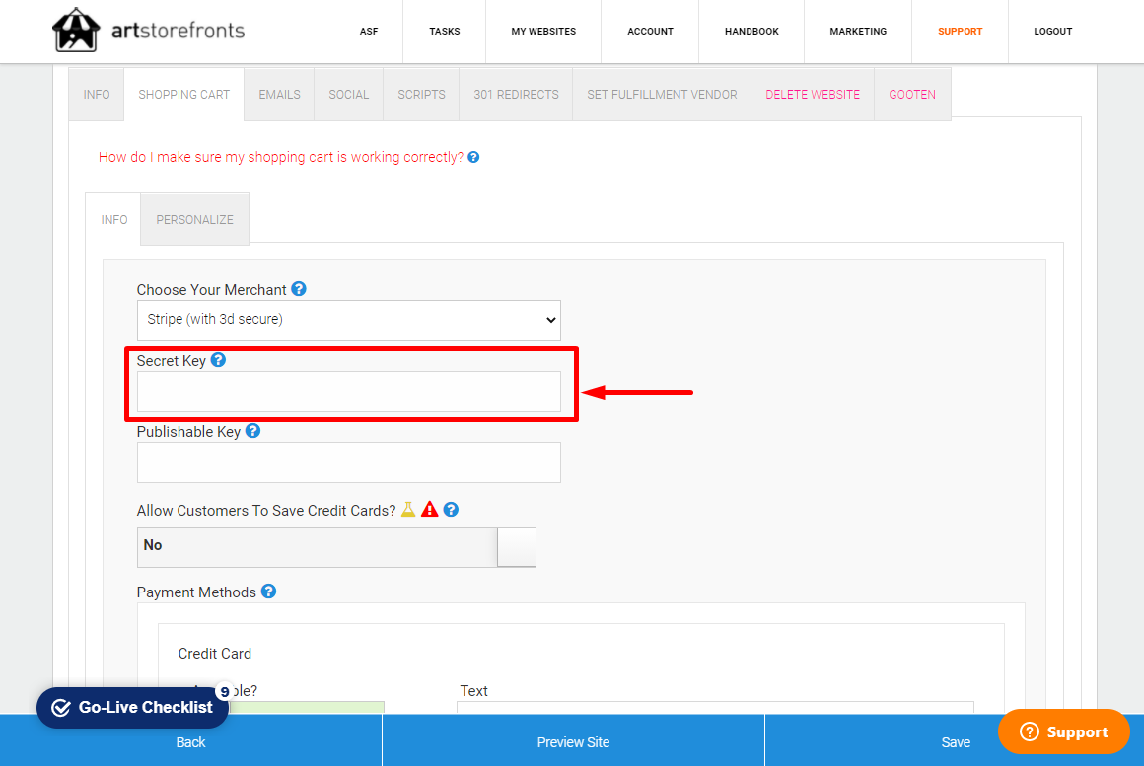Click into the Secret Key field

(349, 391)
